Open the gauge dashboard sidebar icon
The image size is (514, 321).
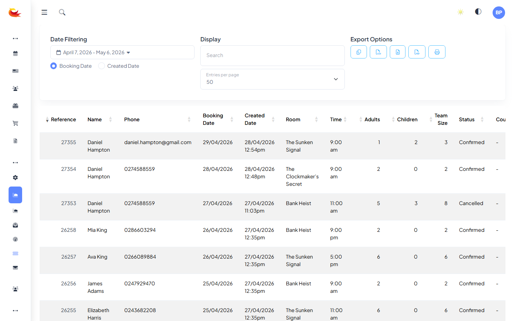[x=15, y=239]
